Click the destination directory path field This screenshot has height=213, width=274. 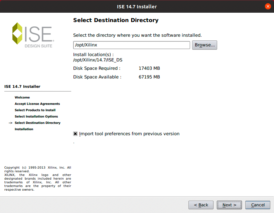[x=131, y=45]
